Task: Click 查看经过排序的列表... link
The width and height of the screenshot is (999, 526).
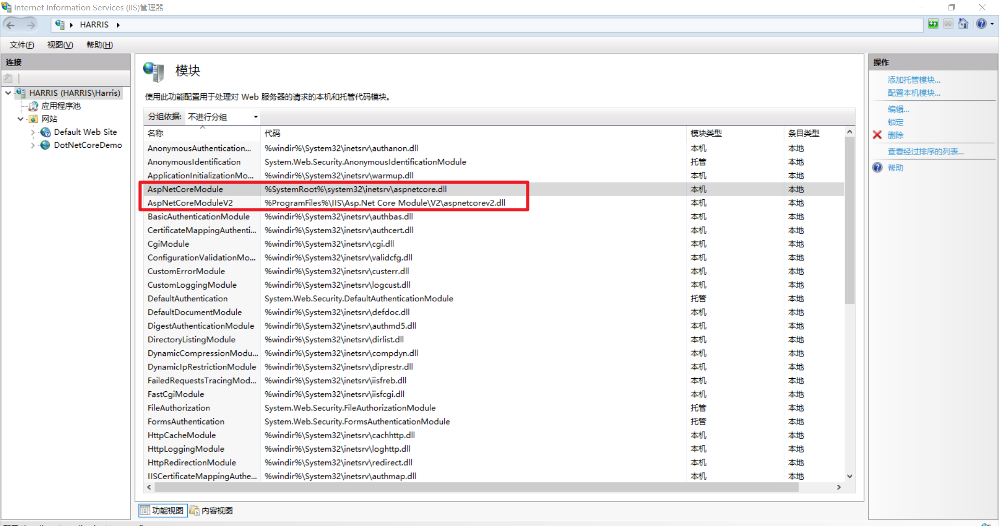Action: (x=926, y=151)
